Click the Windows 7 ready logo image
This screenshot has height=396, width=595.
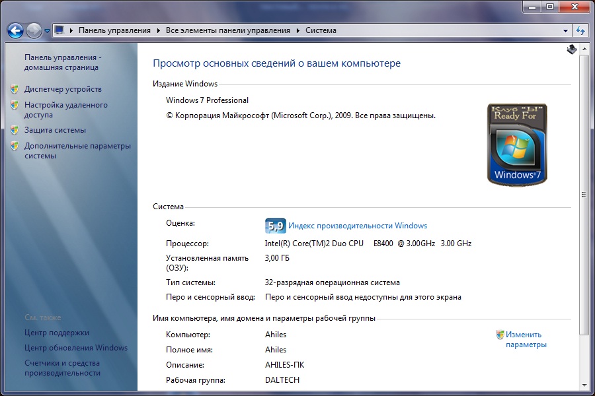tap(518, 144)
